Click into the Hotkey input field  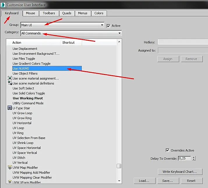183,42
